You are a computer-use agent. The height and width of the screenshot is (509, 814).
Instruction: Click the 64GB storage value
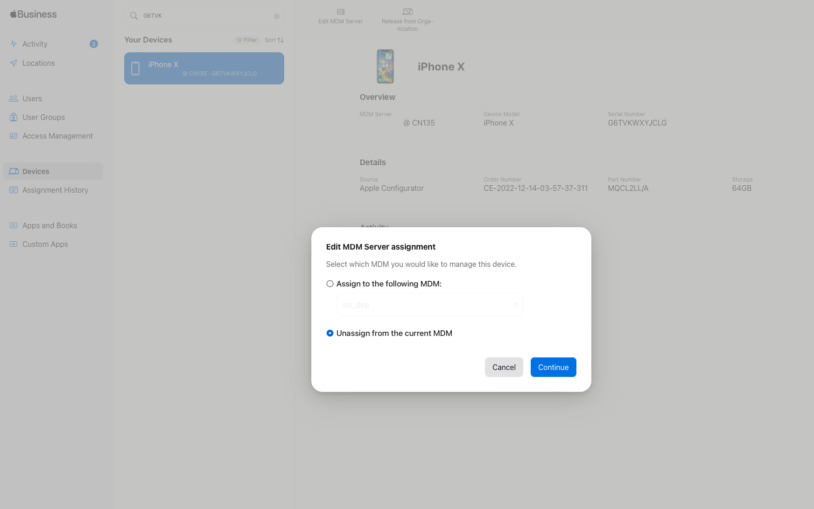click(x=742, y=188)
